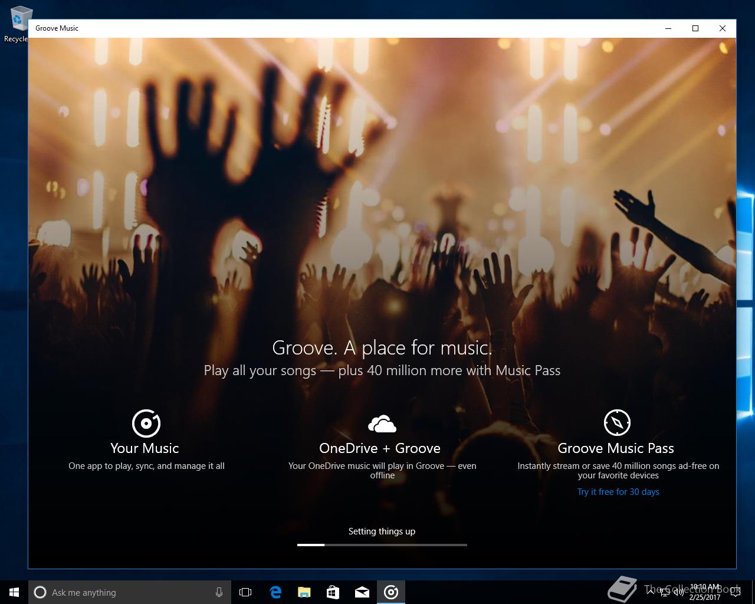Click the 'Setting things up' status text

(x=382, y=531)
